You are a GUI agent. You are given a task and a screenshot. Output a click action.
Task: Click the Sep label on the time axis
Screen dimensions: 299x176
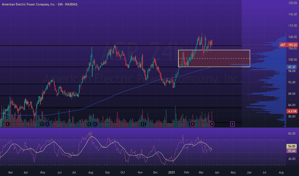tap(107, 172)
